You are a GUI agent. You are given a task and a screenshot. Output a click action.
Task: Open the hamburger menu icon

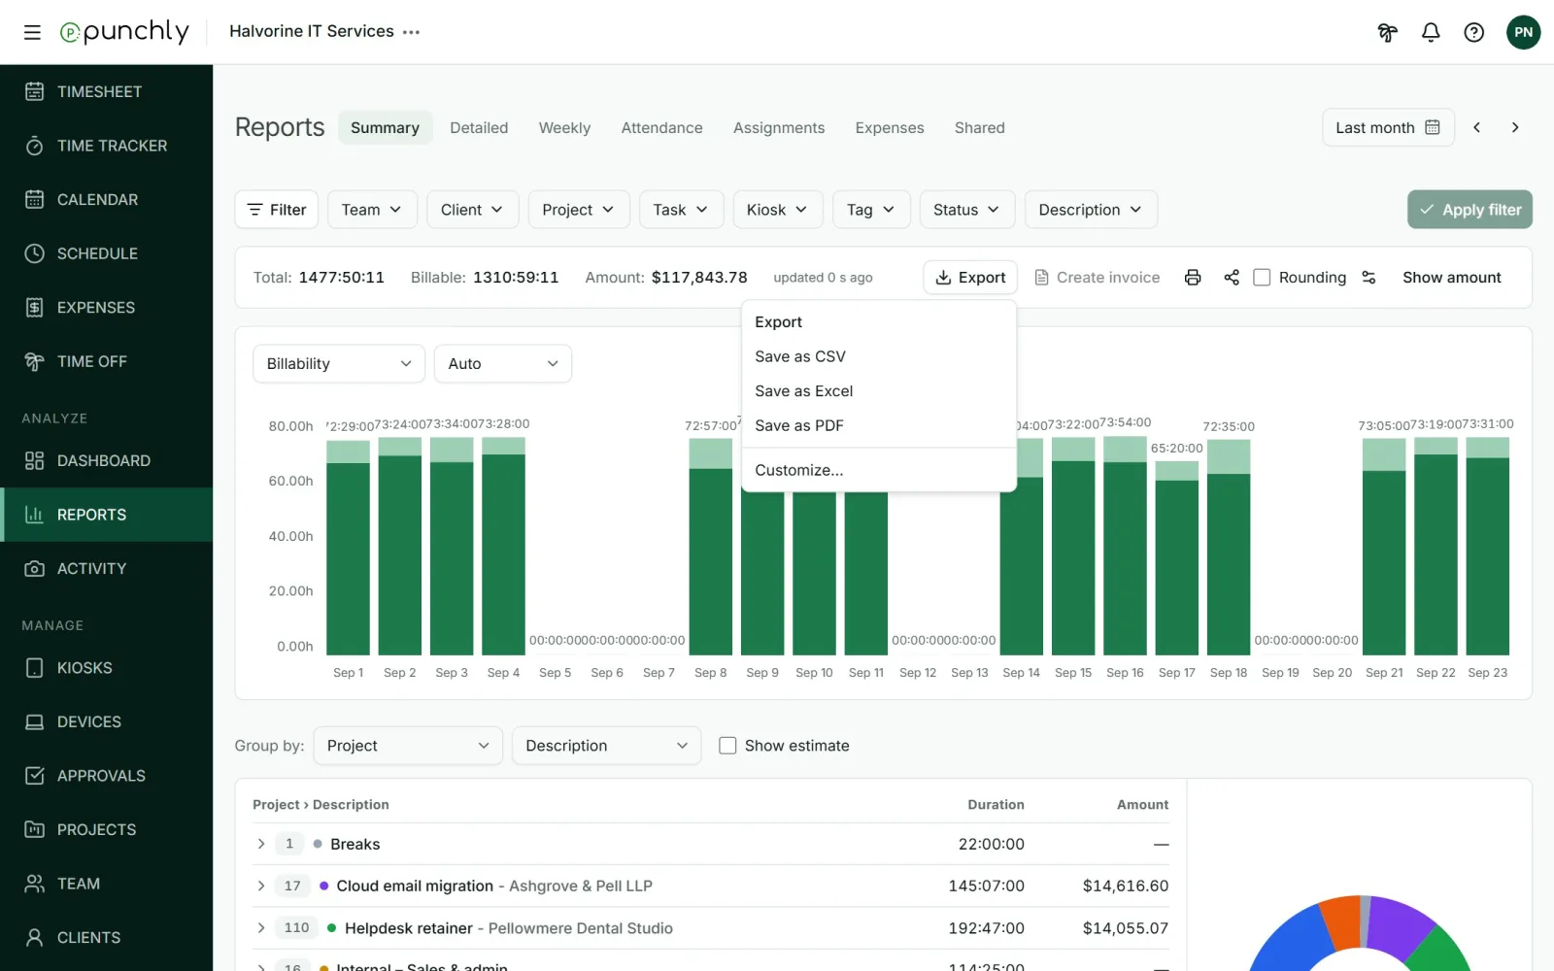[32, 32]
